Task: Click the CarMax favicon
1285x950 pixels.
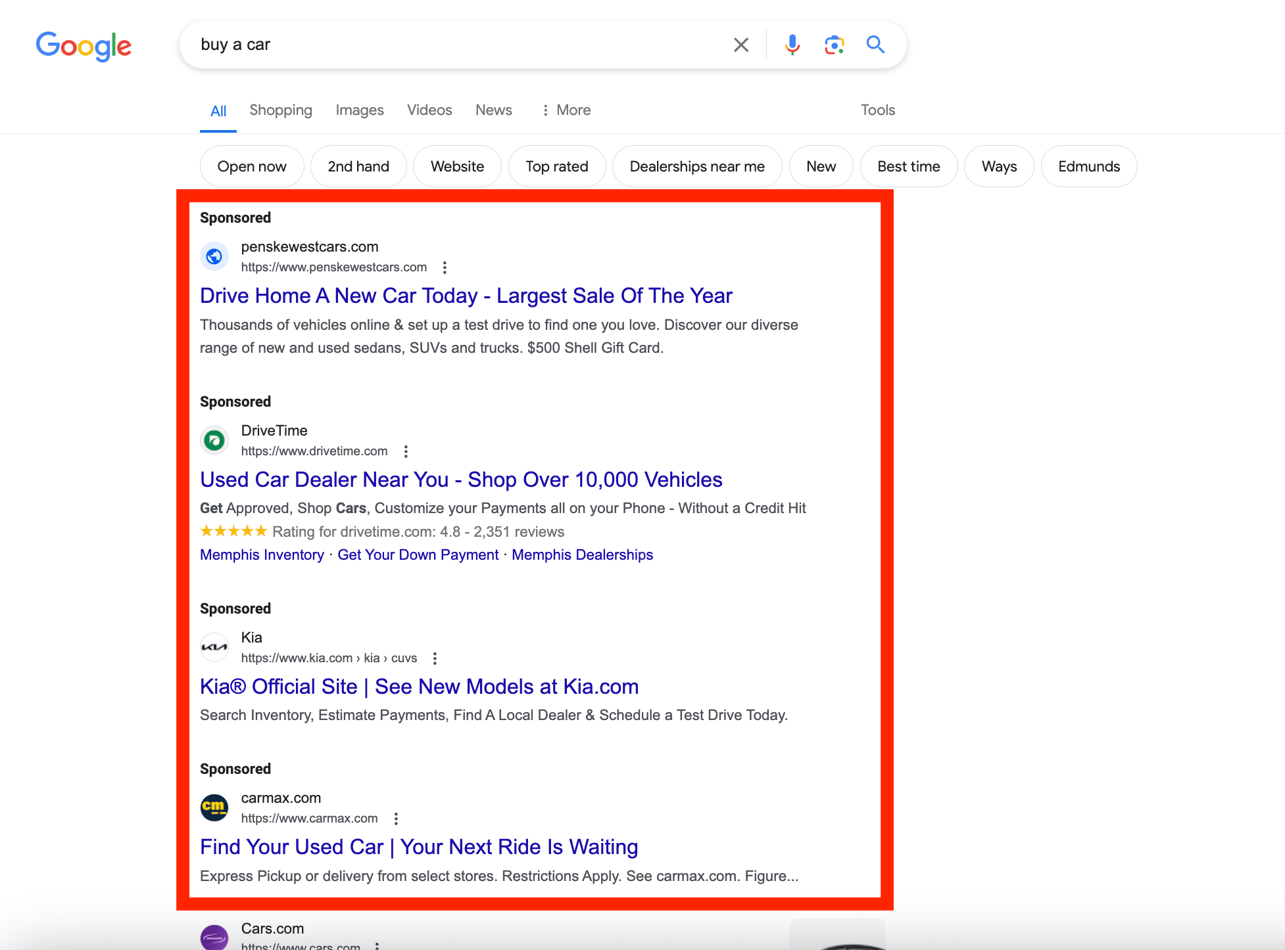Action: 214,807
